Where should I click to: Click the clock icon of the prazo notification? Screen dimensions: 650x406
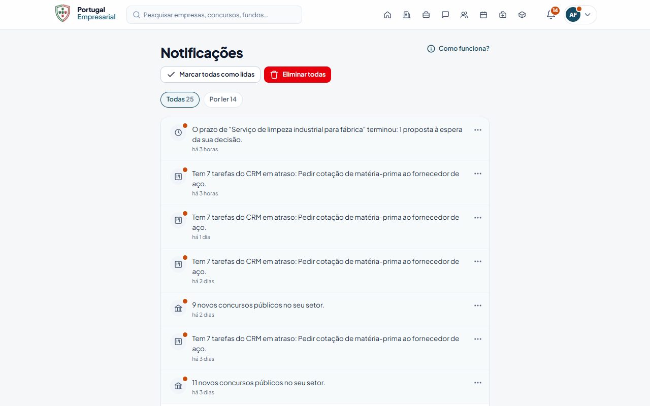(178, 132)
